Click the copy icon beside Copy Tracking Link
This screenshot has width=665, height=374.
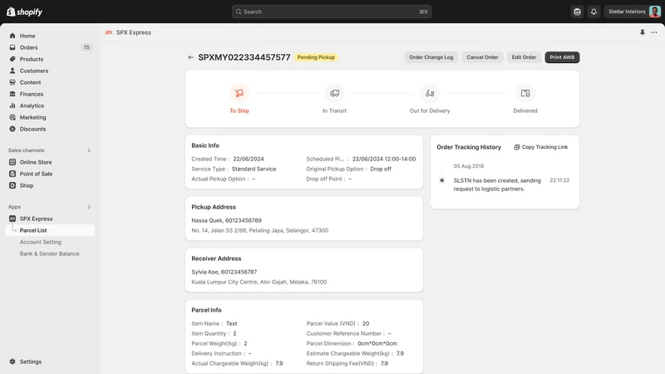(x=516, y=147)
